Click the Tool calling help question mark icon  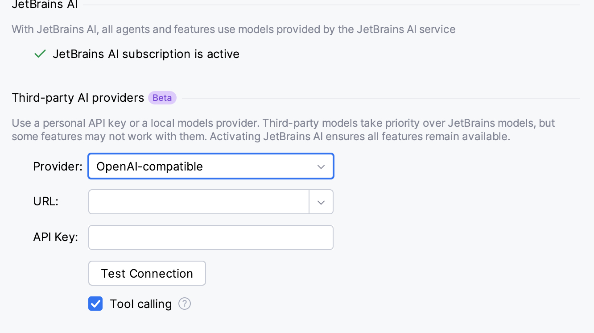click(185, 304)
